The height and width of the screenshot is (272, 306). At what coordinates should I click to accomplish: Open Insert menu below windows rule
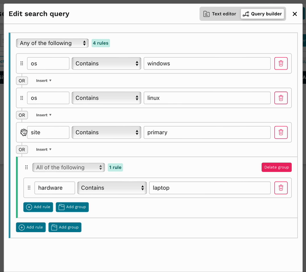click(x=43, y=81)
